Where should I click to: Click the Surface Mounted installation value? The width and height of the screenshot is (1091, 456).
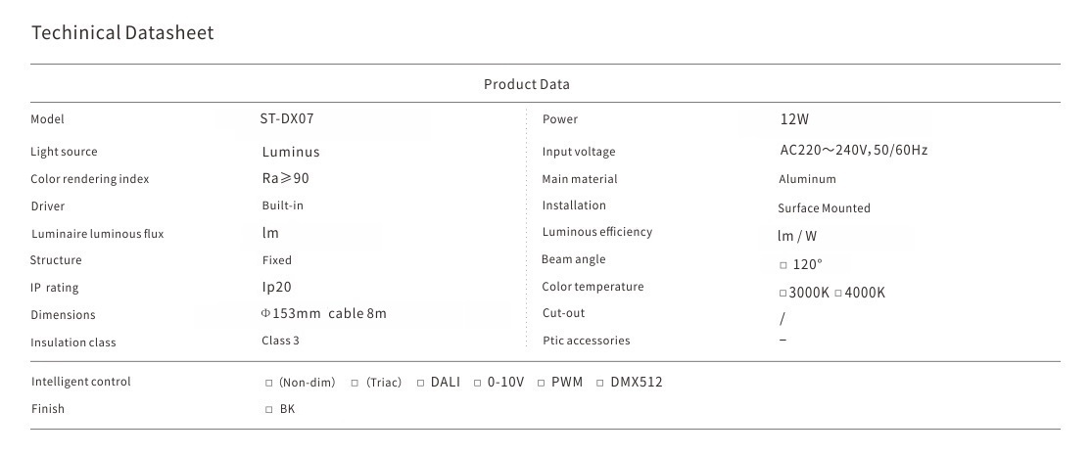(824, 208)
